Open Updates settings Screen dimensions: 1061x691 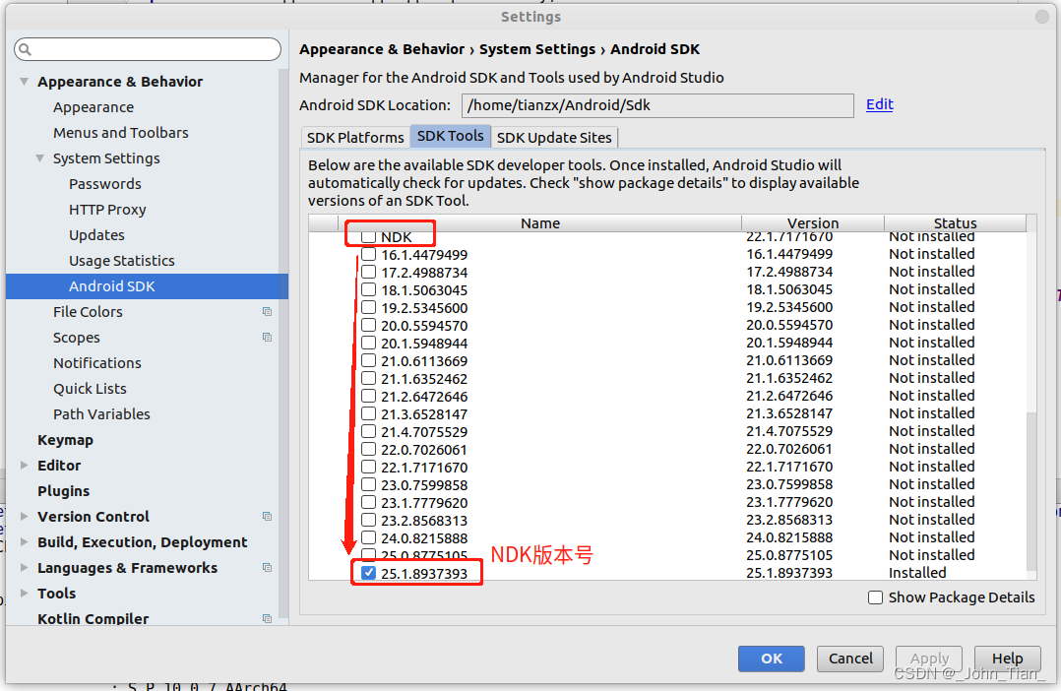tap(96, 235)
